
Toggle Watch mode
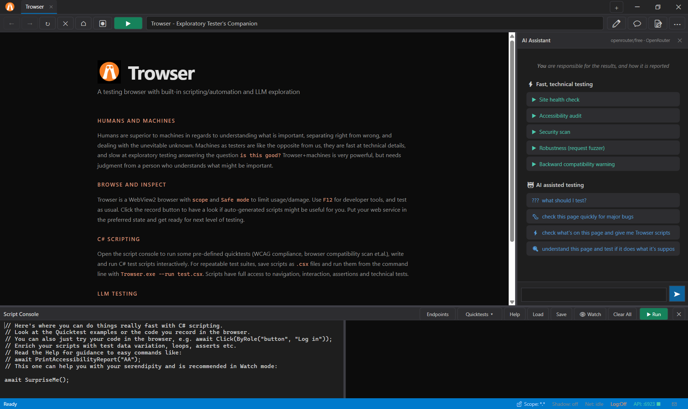tap(590, 314)
